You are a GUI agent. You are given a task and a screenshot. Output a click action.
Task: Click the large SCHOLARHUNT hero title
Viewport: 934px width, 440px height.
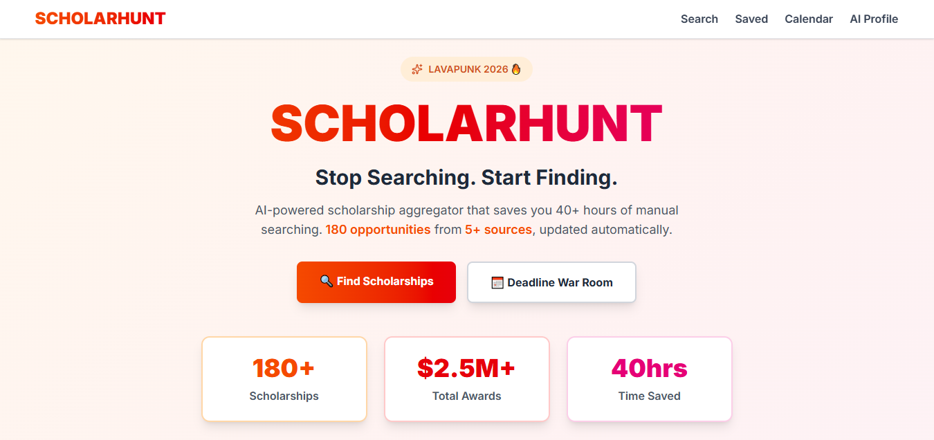[466, 124]
